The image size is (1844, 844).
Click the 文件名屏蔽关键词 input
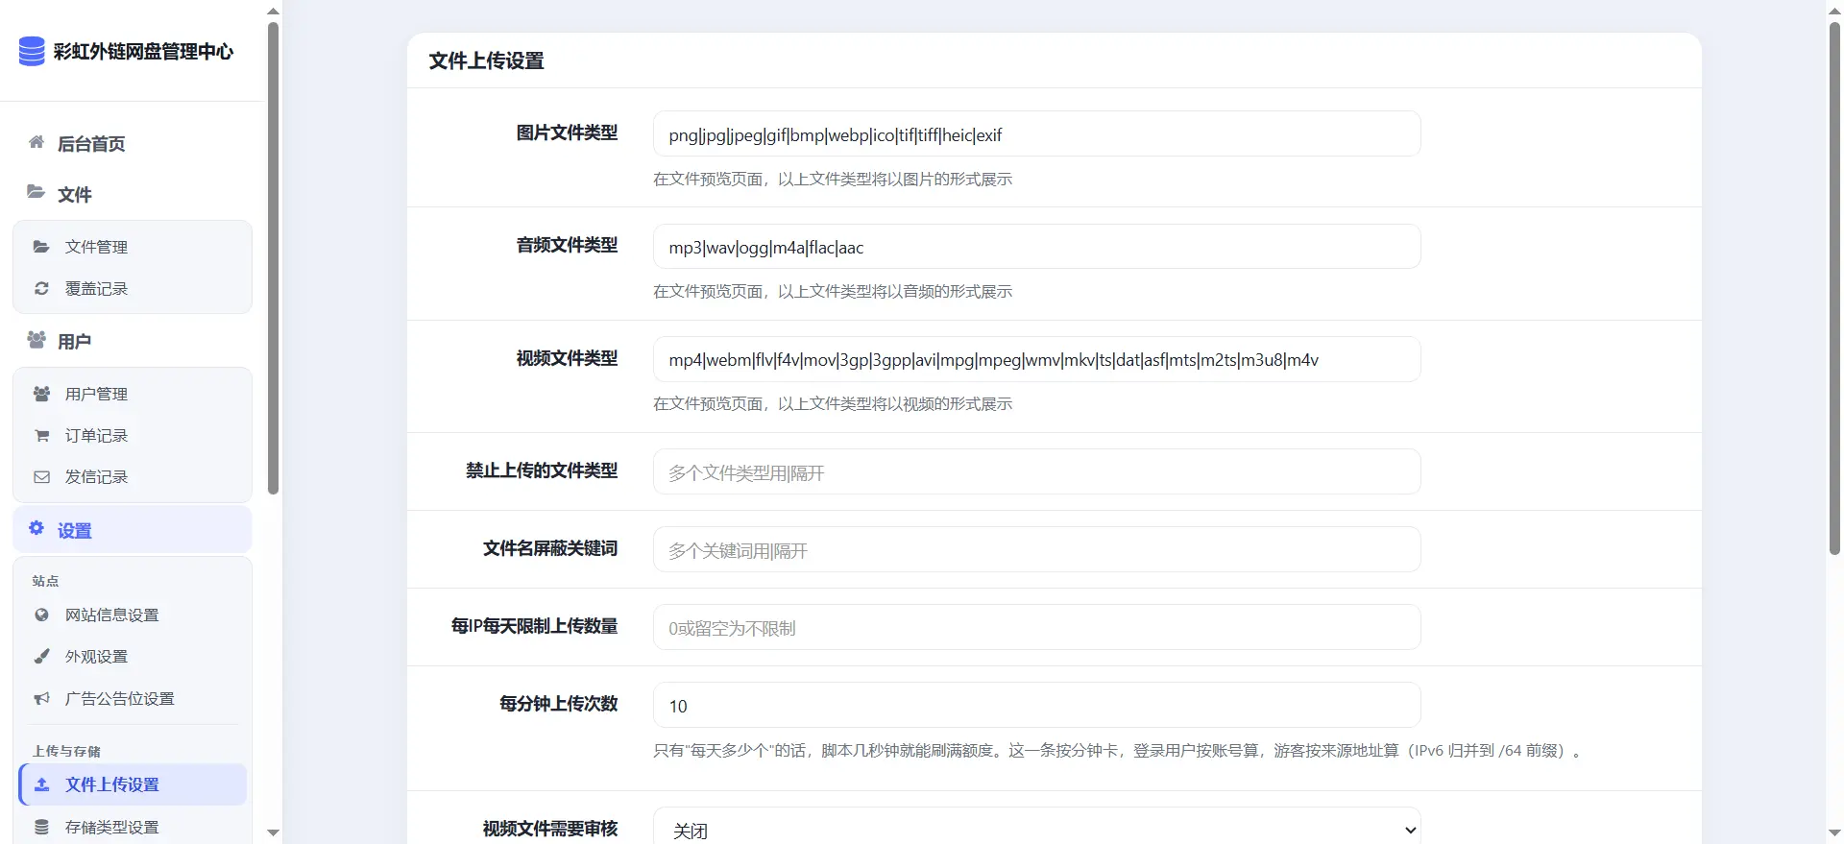tap(1036, 549)
